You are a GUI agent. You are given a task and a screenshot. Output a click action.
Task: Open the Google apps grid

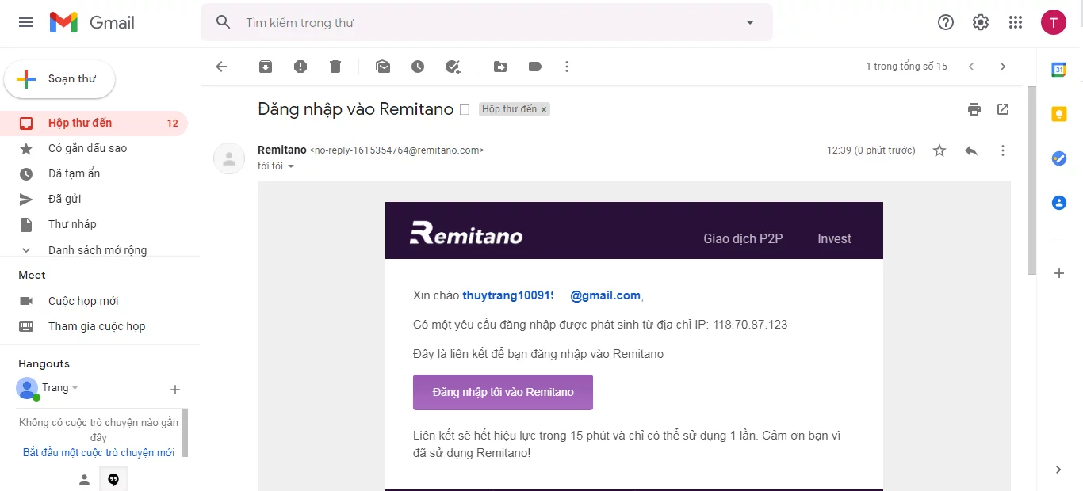(1016, 22)
